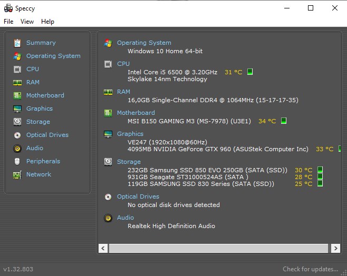Click the 'Windows 10 Home 64-bit' text
The width and height of the screenshot is (347, 276).
(165, 51)
